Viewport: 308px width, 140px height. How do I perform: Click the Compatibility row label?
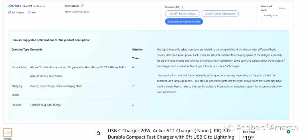[19, 67]
